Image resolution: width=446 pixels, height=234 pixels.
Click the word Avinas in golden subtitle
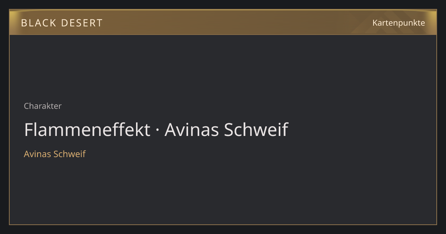click(38, 154)
